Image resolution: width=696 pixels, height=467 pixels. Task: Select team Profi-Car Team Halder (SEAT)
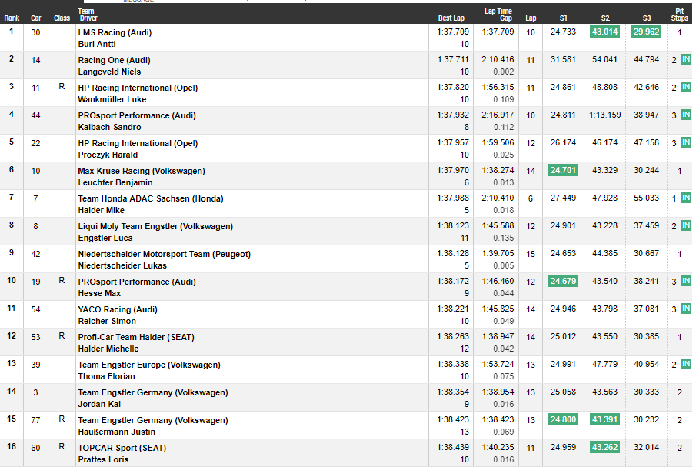136,337
